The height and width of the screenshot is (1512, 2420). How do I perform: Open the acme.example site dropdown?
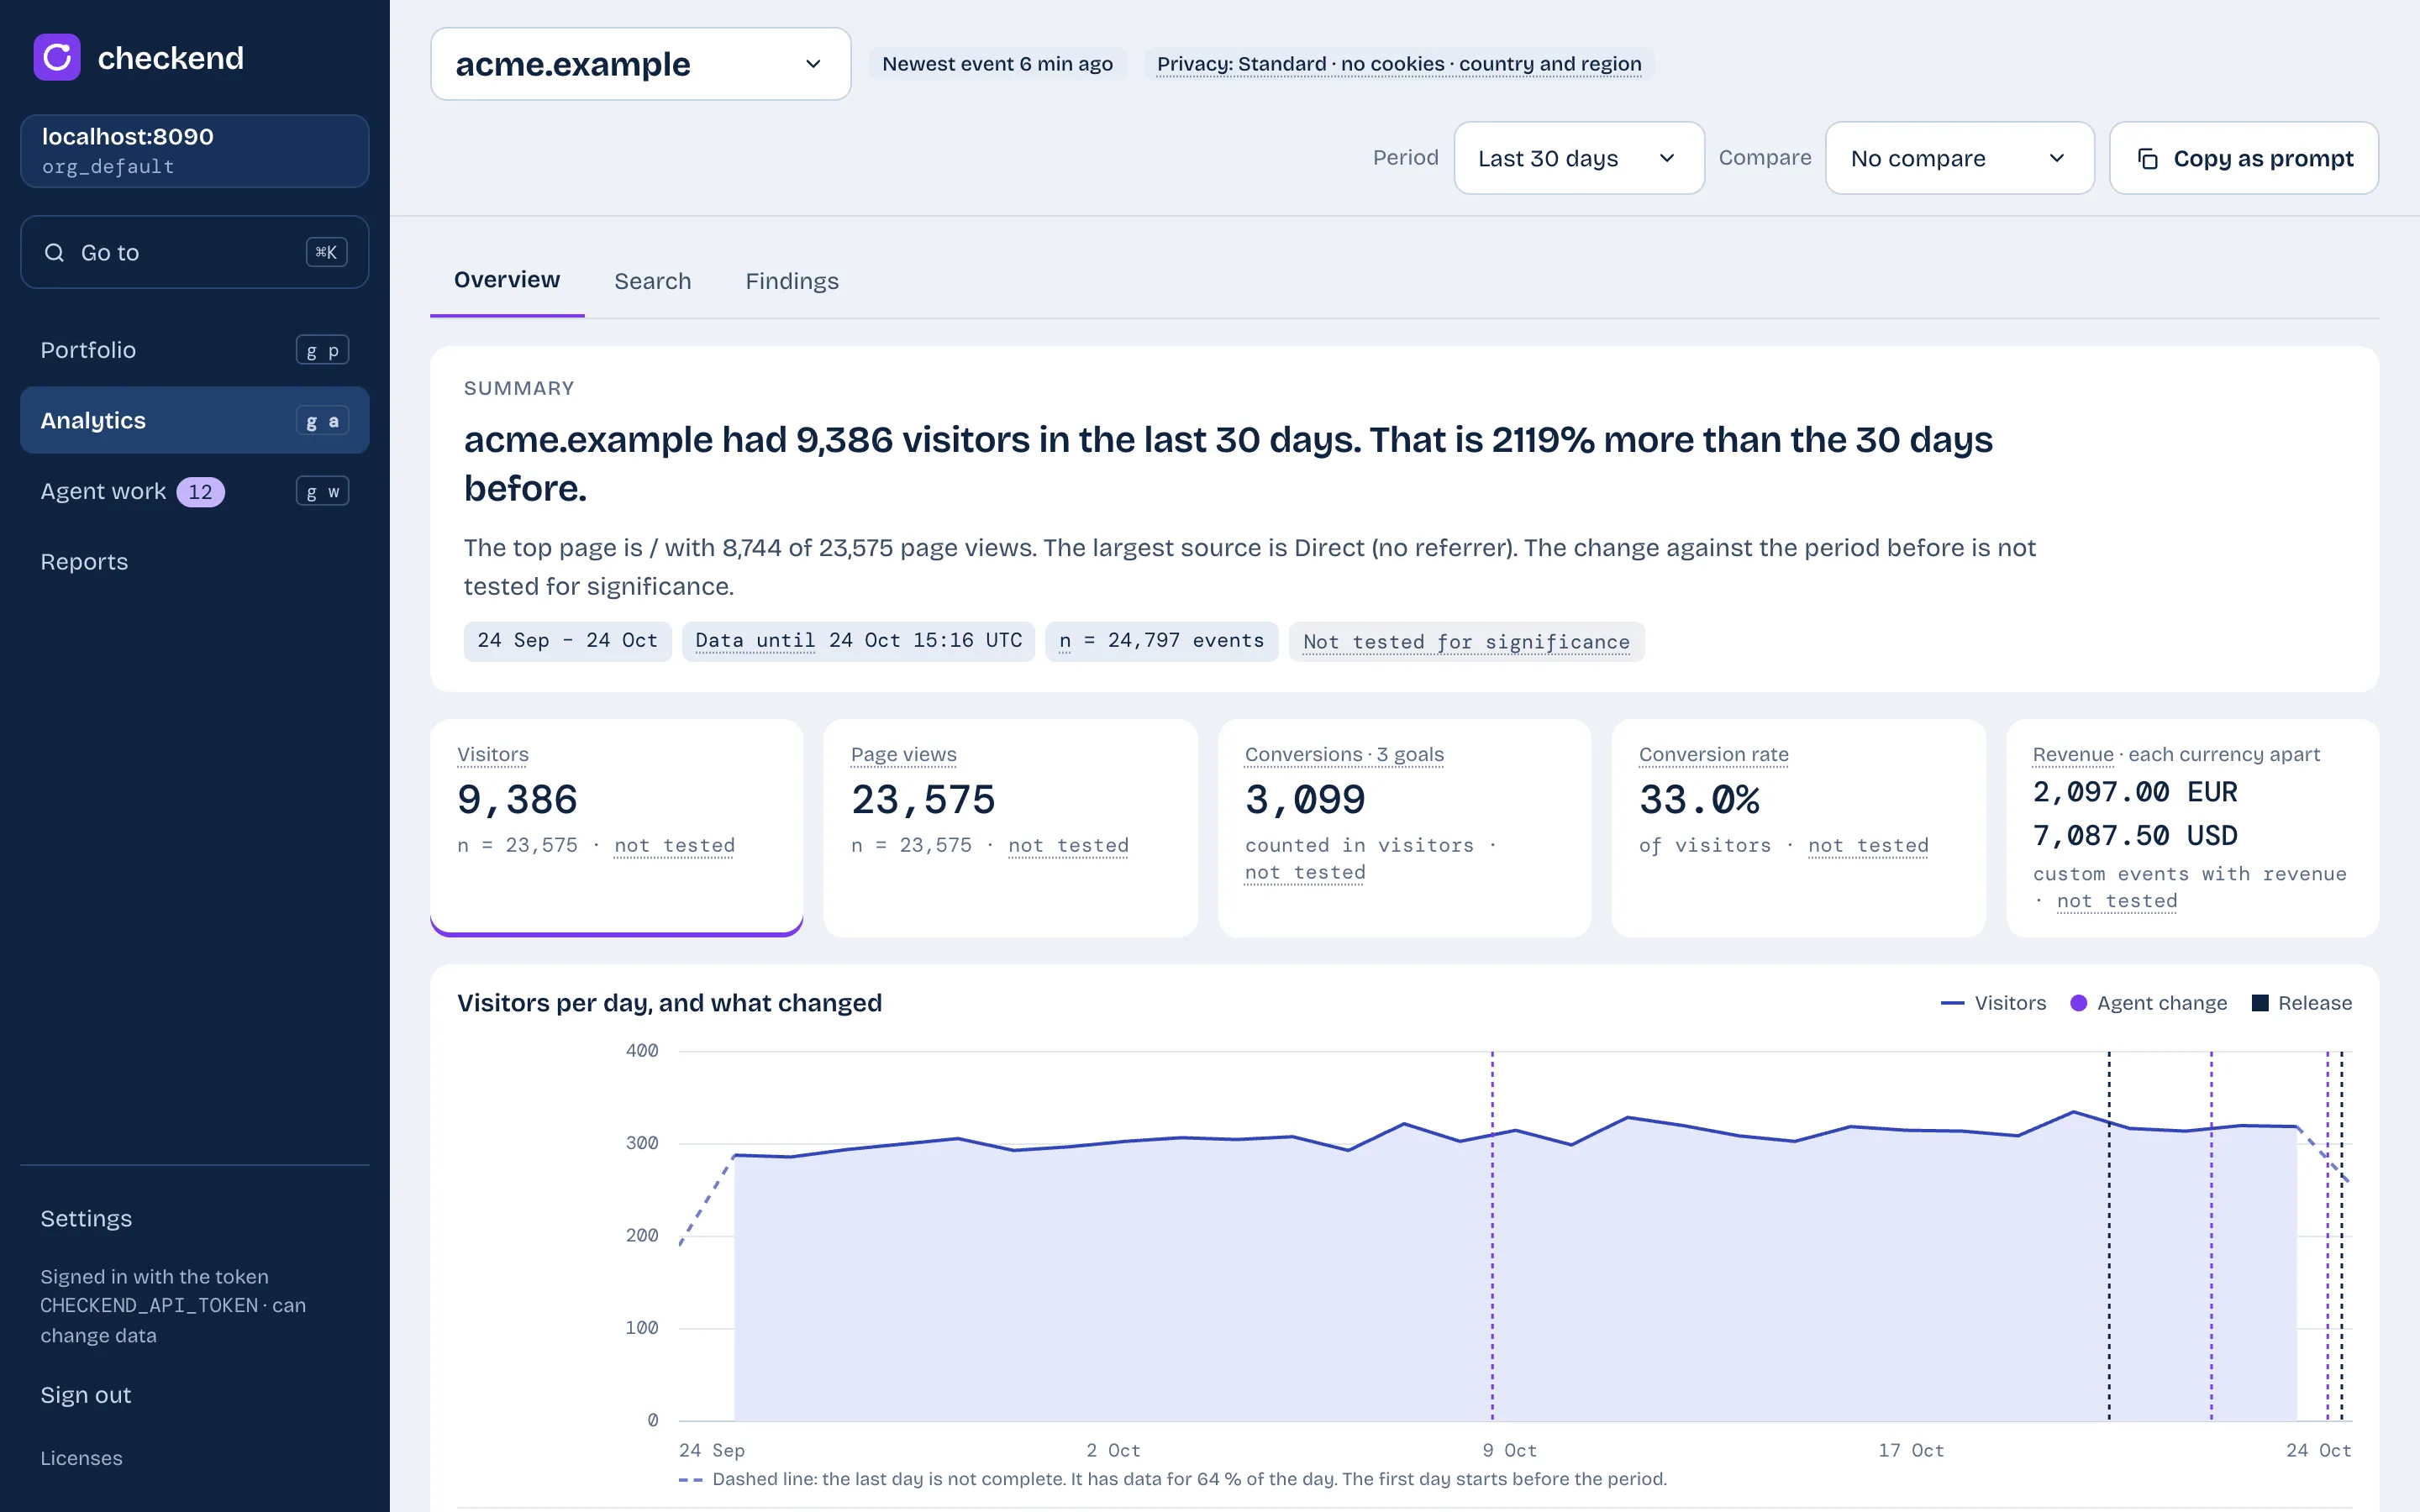640,64
